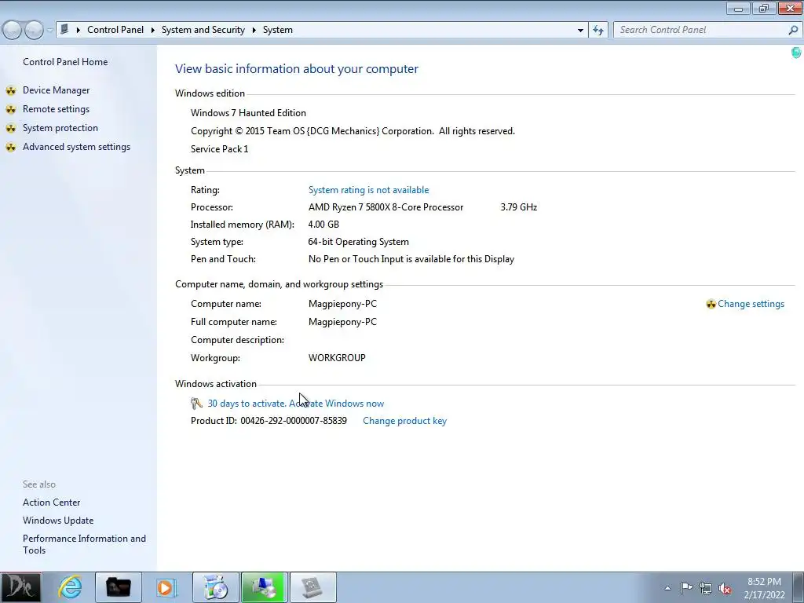Click the Show desktop button
This screenshot has width=804, height=603.
tap(799, 587)
